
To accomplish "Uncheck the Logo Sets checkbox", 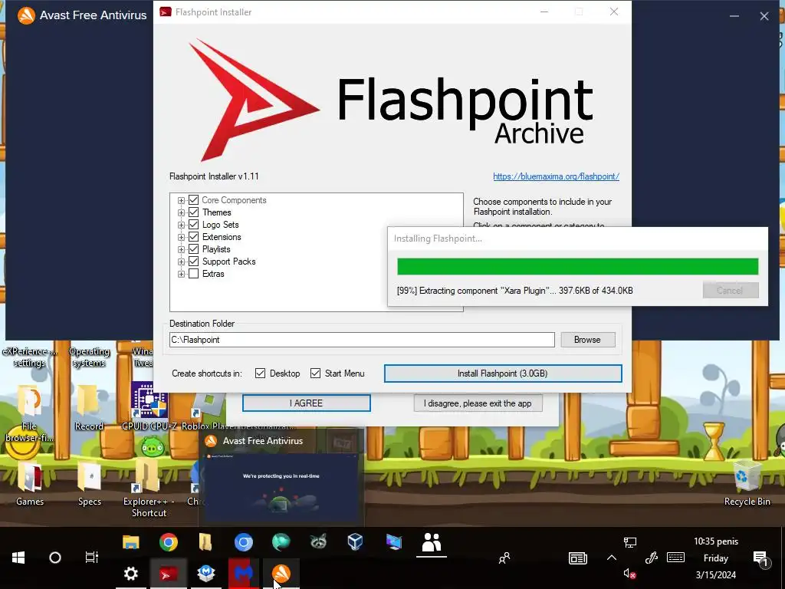I will pos(194,225).
